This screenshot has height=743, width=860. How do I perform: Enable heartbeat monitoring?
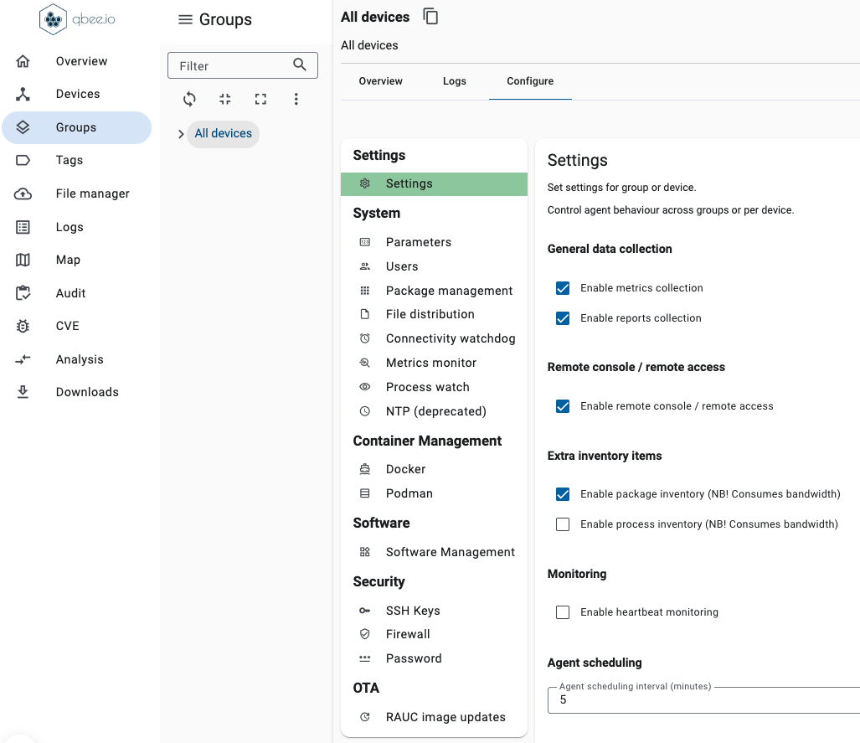tap(562, 612)
